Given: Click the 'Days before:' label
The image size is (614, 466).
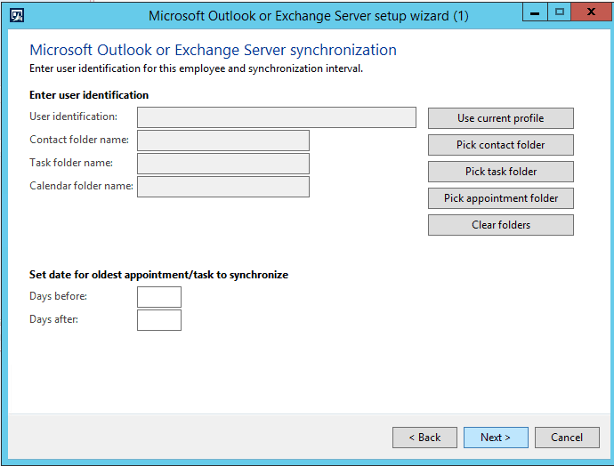Looking at the screenshot, I should click(x=58, y=296).
